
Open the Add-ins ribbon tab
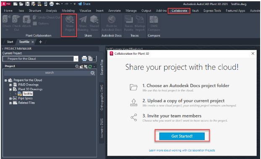[161, 11]
